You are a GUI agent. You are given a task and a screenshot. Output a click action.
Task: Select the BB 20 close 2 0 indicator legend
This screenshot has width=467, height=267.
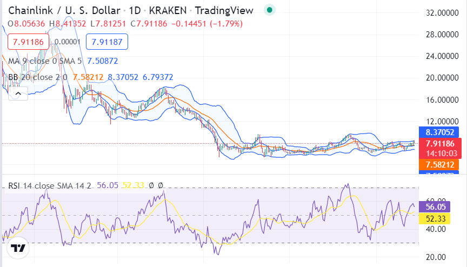pos(38,77)
